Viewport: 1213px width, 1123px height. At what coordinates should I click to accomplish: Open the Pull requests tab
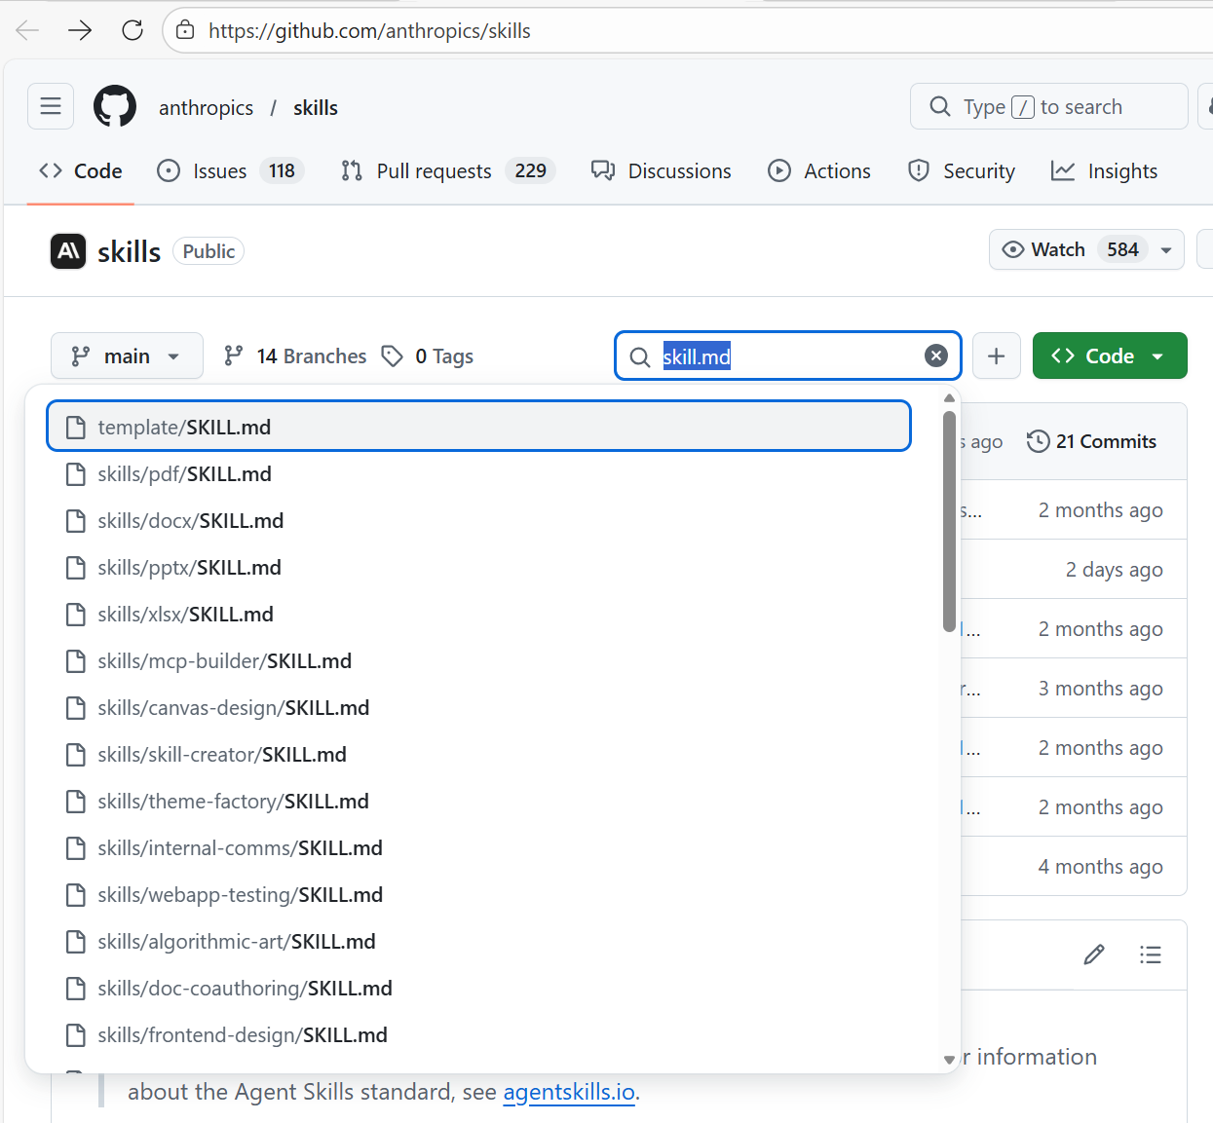click(448, 171)
